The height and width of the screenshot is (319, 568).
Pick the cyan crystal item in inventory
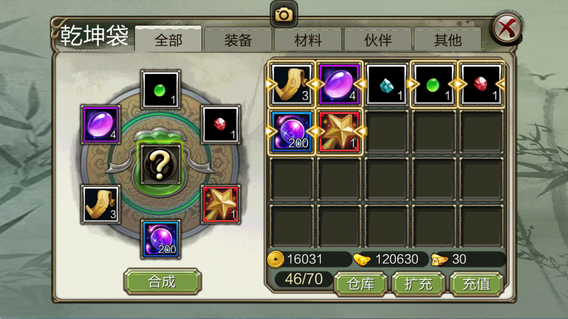tap(386, 84)
